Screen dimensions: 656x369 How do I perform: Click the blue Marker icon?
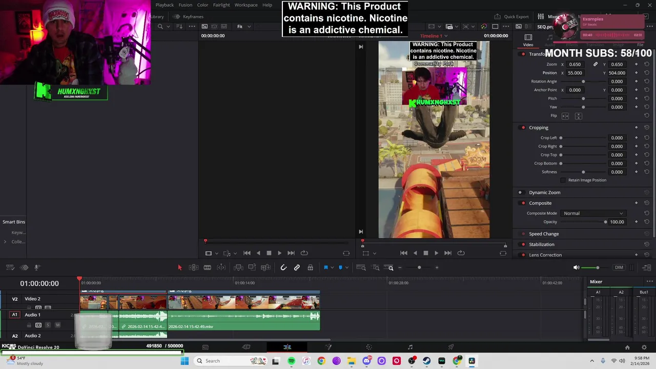click(340, 268)
